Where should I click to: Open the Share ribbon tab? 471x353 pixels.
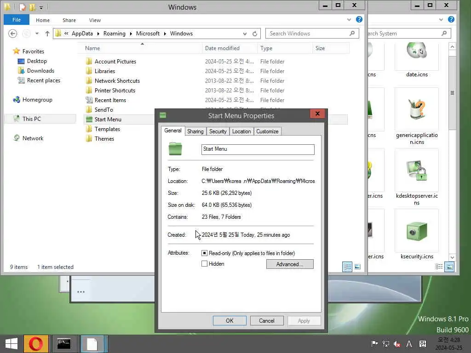click(x=69, y=20)
